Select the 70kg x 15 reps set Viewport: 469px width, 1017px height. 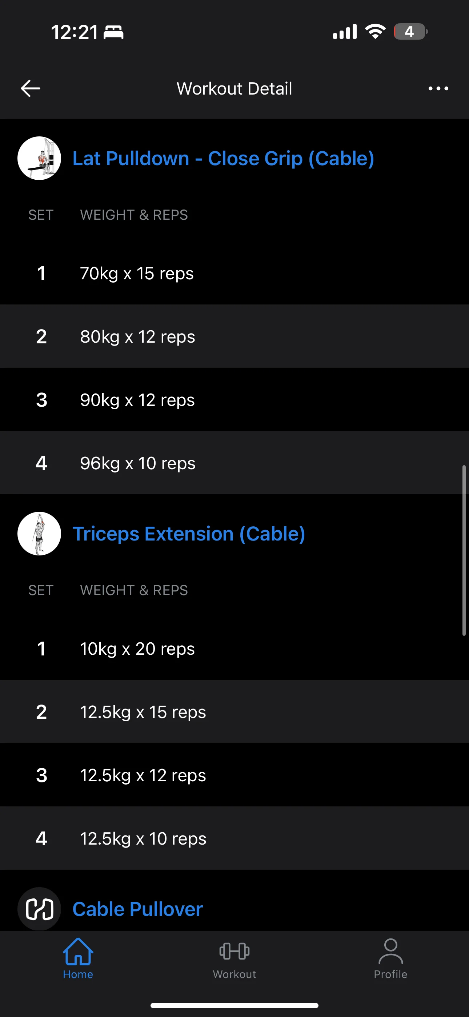coord(137,273)
